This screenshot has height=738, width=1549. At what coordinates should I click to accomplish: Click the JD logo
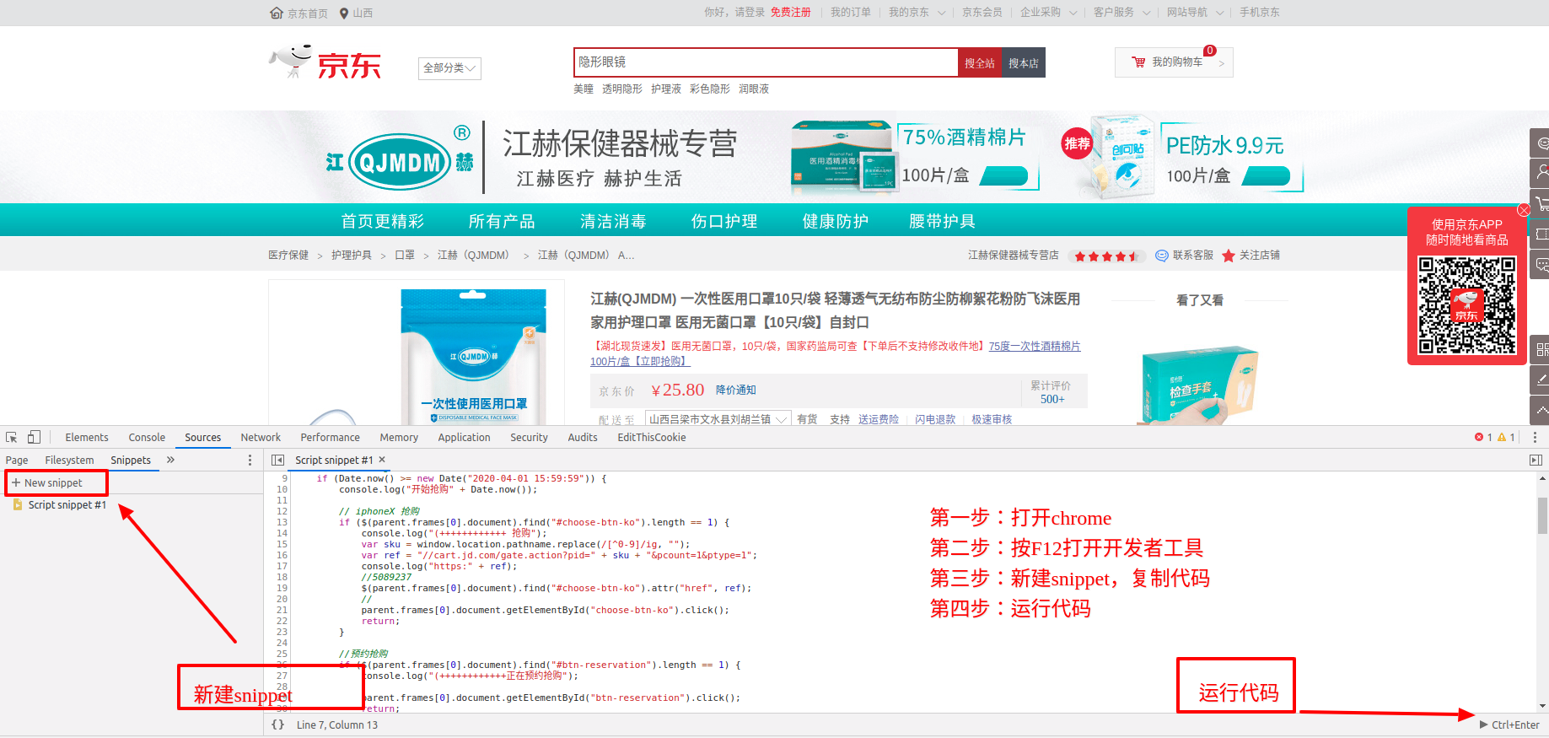click(325, 62)
